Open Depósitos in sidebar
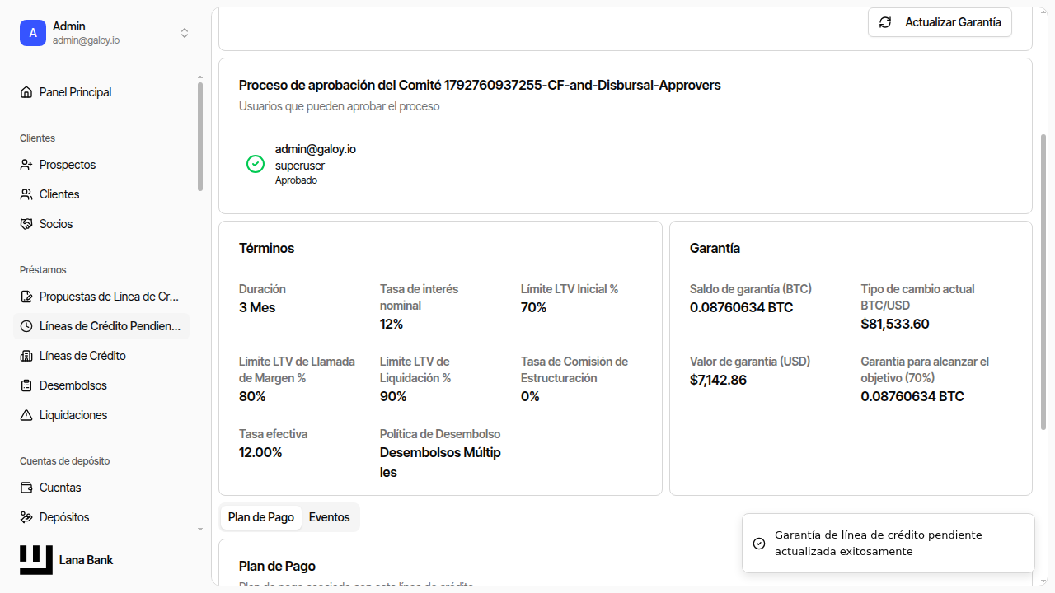The image size is (1055, 593). [x=102, y=517]
